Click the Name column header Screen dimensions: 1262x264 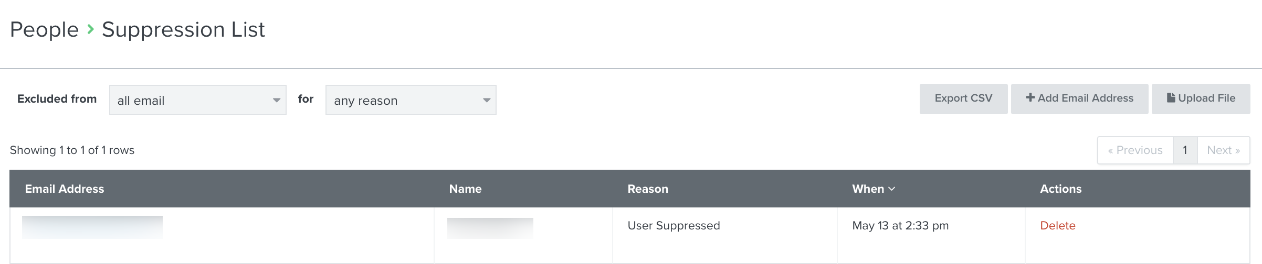465,189
